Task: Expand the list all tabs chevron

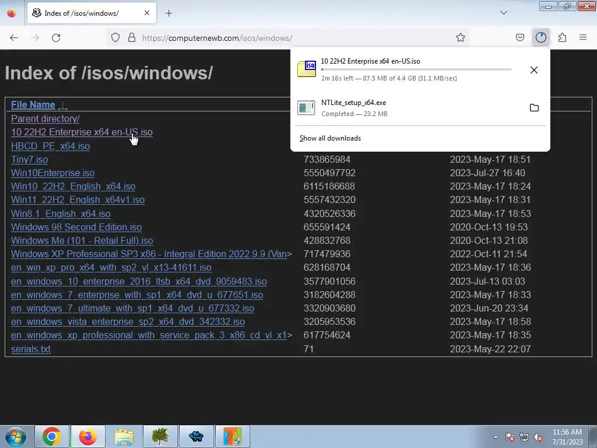Action: click(x=504, y=13)
